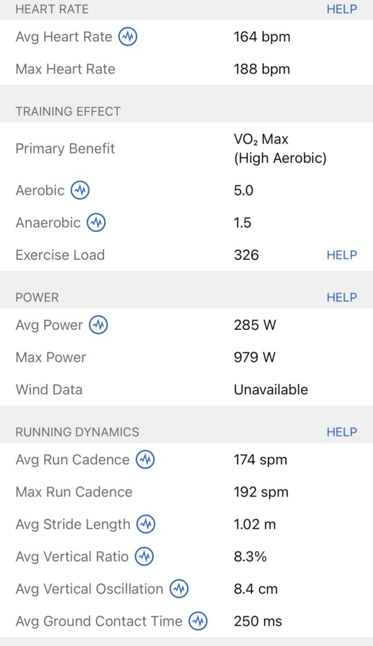View the Anaerobic effect chart icon
Screen dimensions: 373x646
96,223
